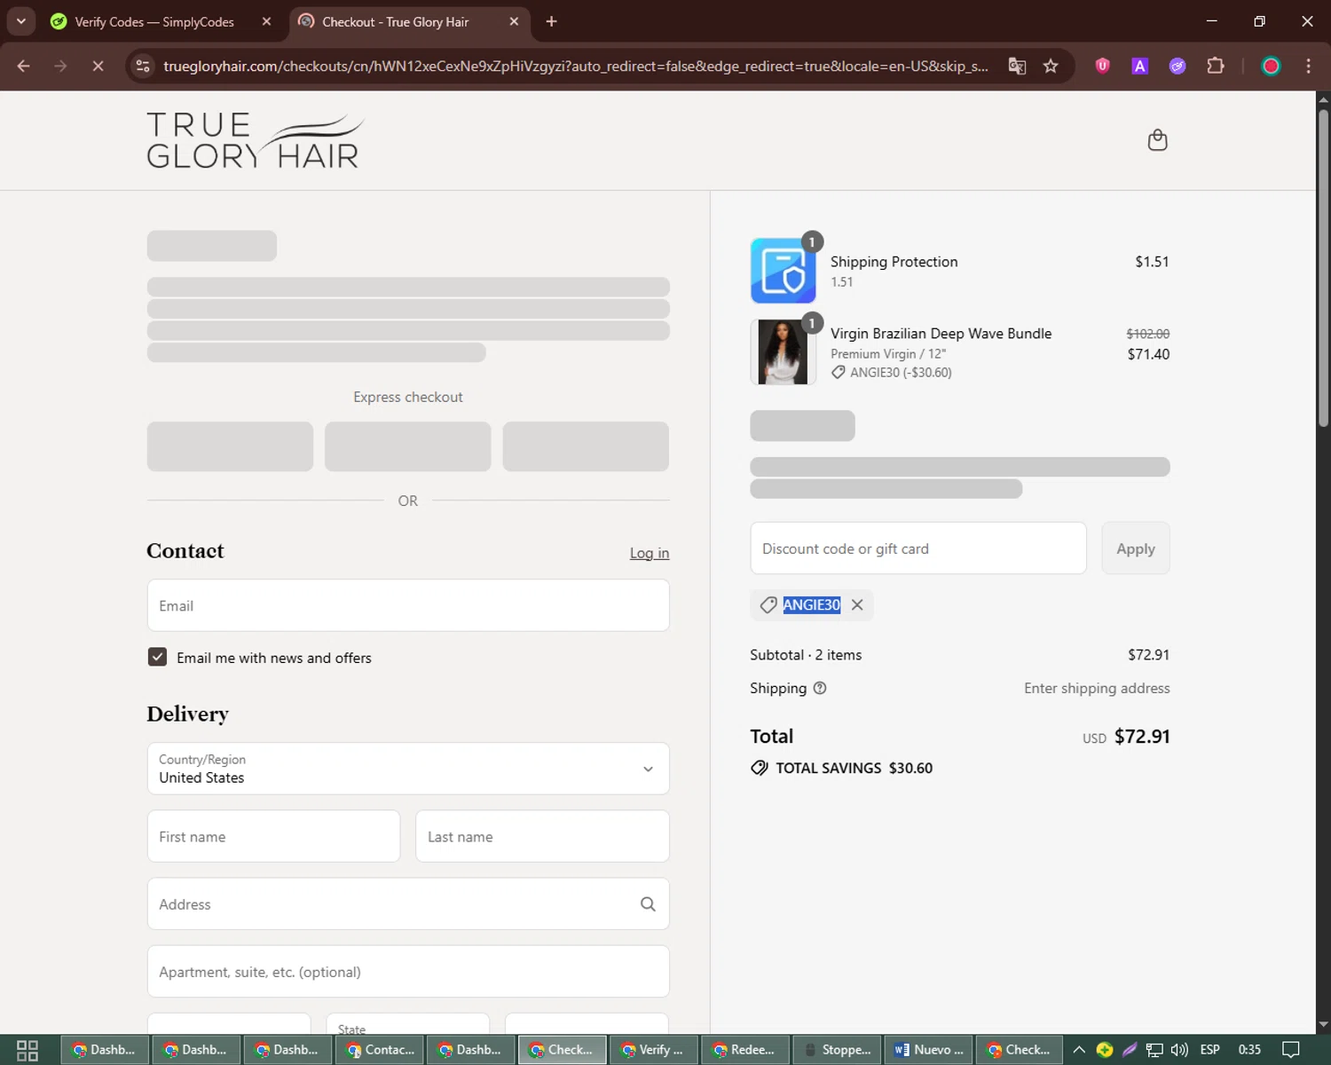Remove the ANGIE30 discount code

click(857, 604)
